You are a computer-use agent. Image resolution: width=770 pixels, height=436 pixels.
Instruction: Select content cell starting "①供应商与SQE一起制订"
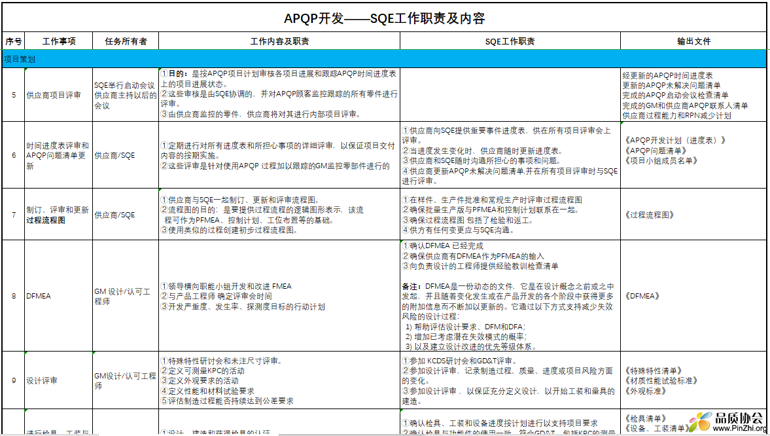pos(279,214)
